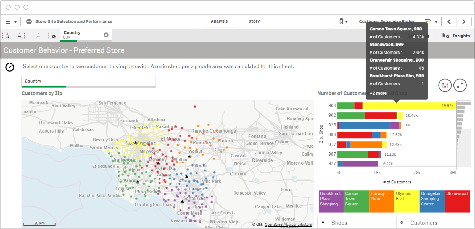Show the '+2 more' tooltip entries
Image resolution: width=475 pixels, height=229 pixels.
tap(378, 93)
